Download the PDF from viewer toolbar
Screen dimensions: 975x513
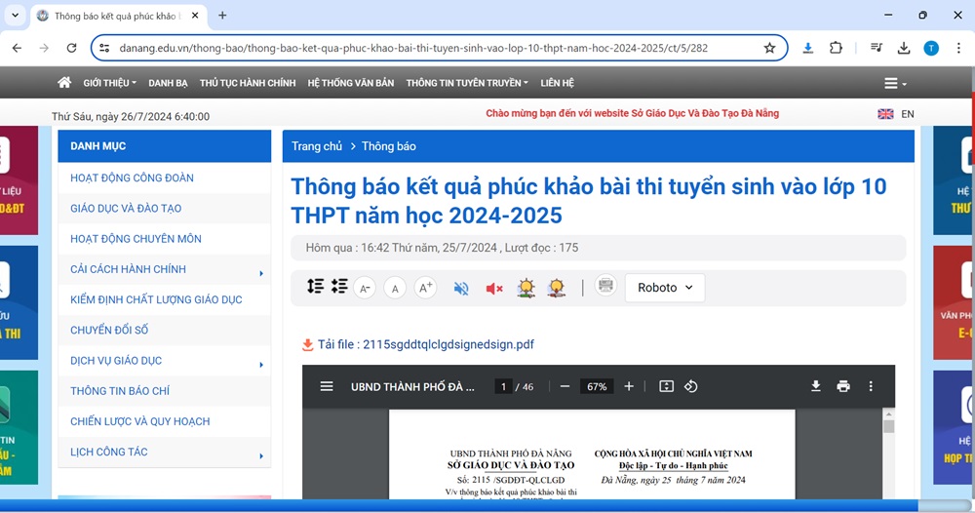pyautogui.click(x=816, y=386)
